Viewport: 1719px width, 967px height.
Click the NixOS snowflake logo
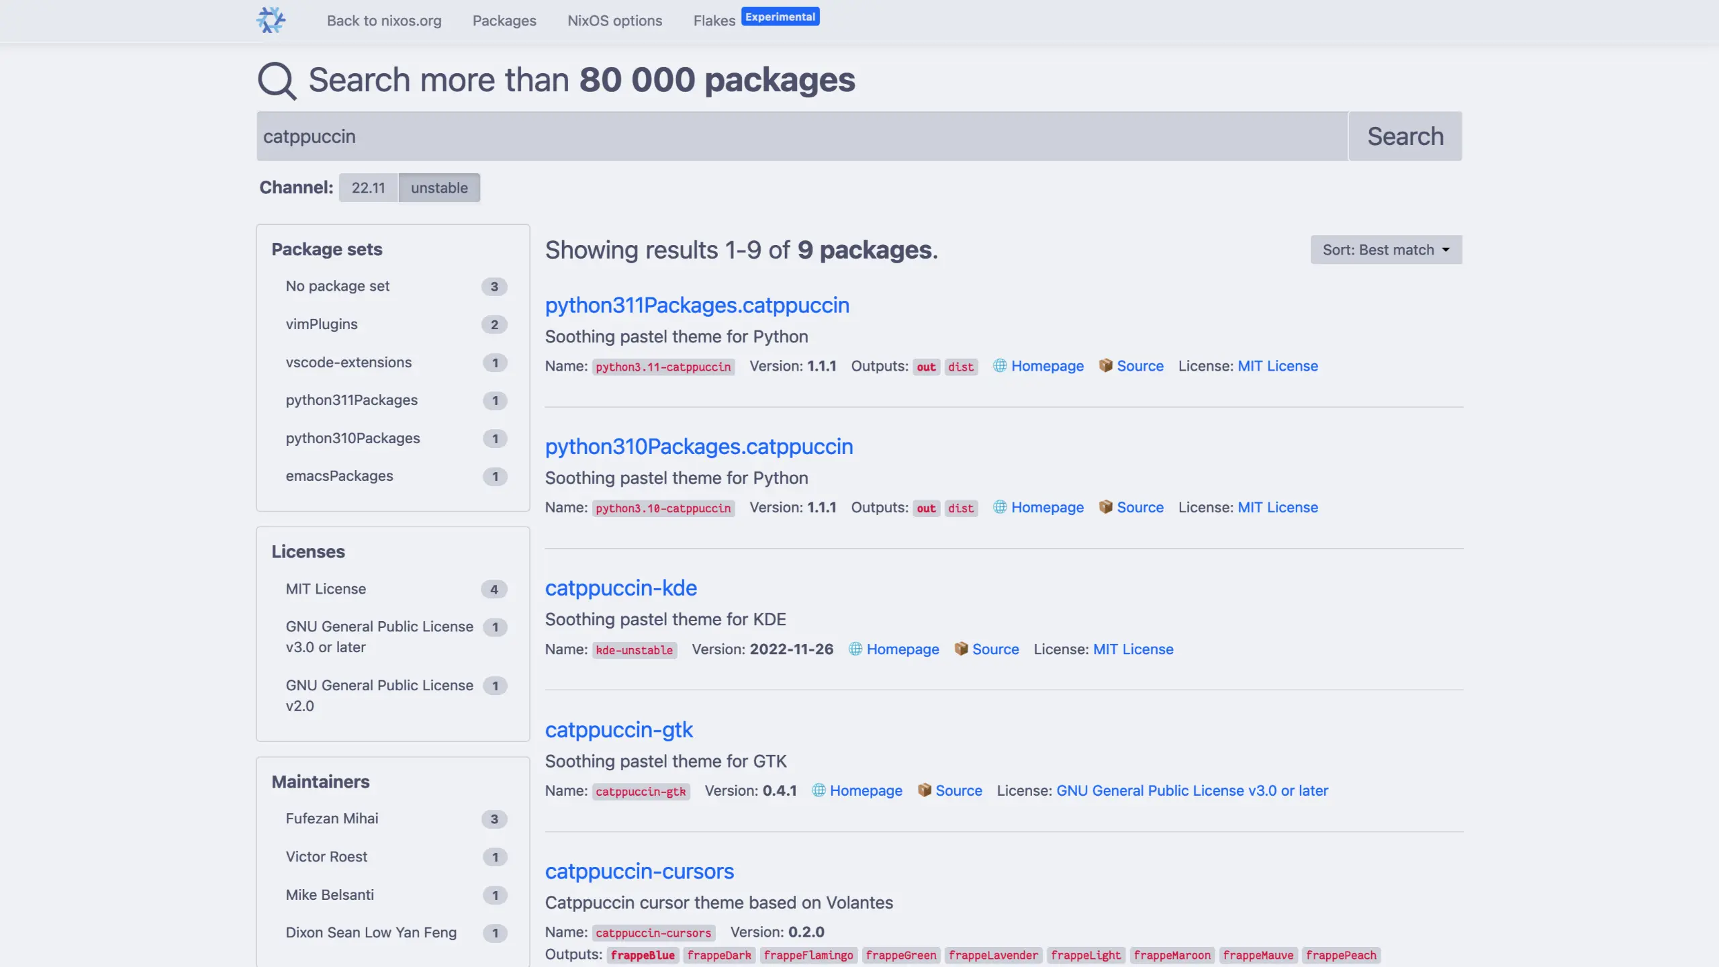(271, 20)
